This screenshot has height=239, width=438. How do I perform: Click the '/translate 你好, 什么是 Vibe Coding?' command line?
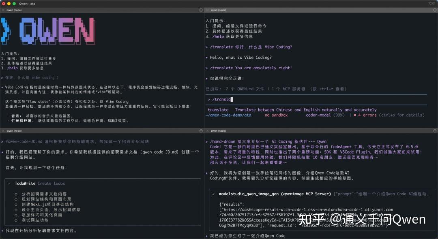point(251,47)
